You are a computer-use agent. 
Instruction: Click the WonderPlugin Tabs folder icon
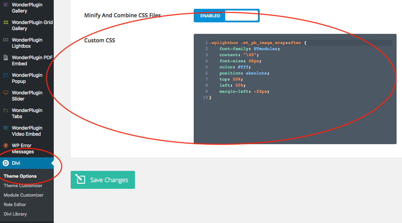coord(6,110)
